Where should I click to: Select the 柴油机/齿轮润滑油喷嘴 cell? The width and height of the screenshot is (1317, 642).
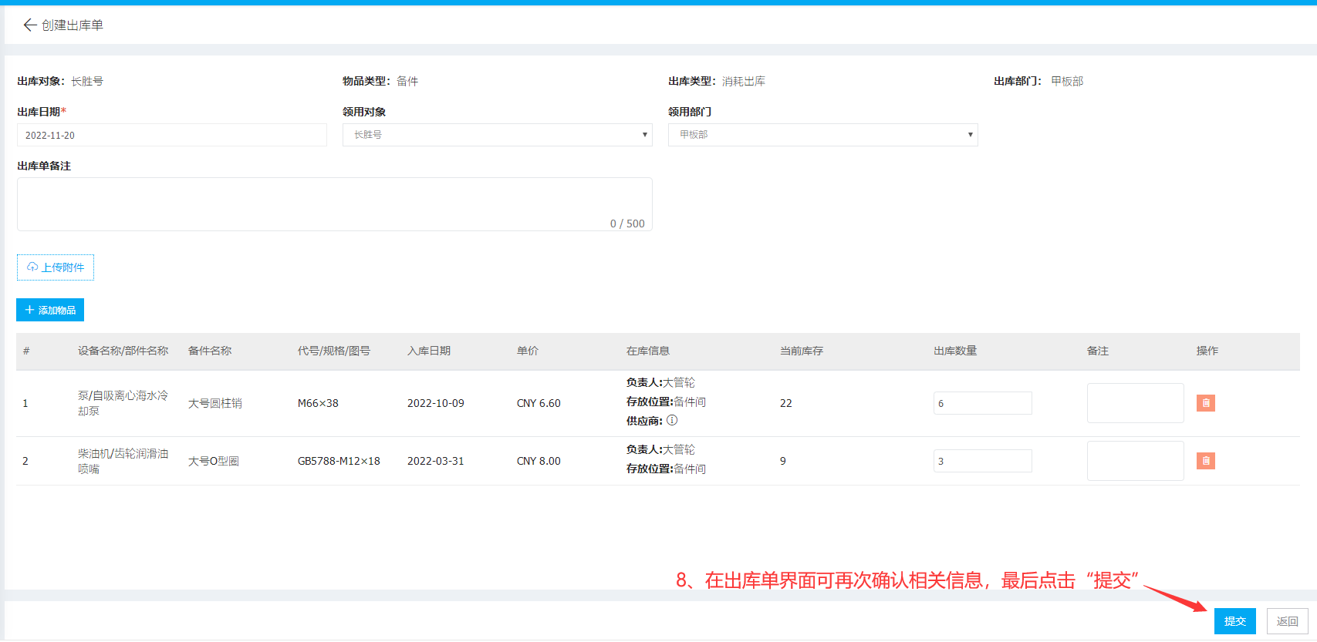(x=123, y=461)
